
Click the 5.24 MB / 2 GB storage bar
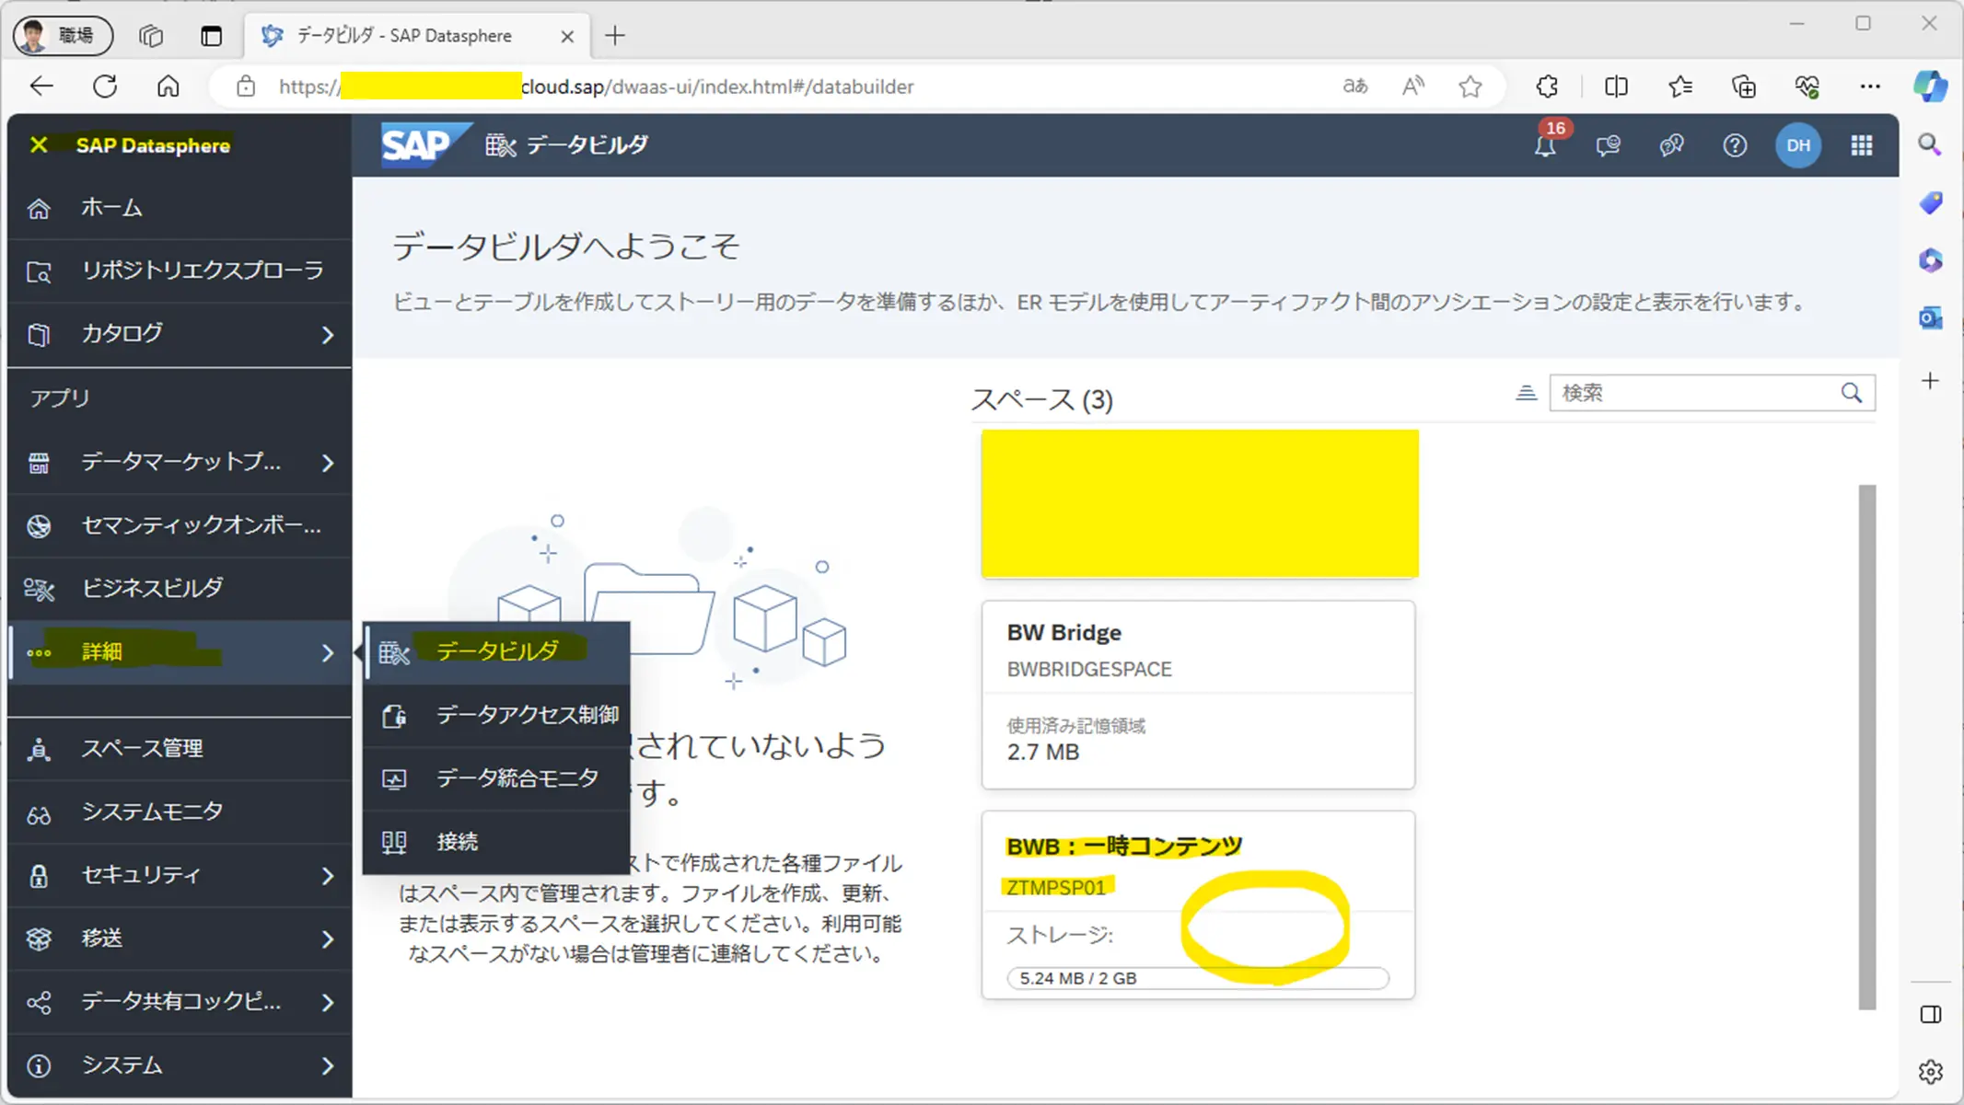click(1198, 978)
